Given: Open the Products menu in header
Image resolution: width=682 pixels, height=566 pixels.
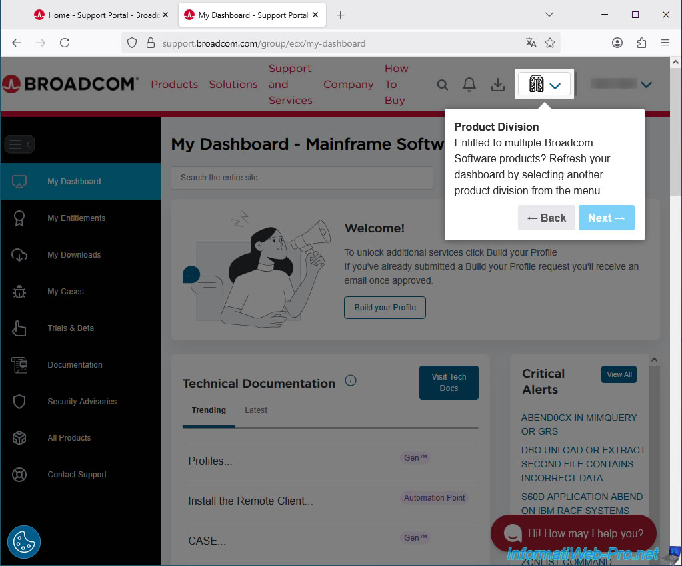Looking at the screenshot, I should click(x=174, y=85).
